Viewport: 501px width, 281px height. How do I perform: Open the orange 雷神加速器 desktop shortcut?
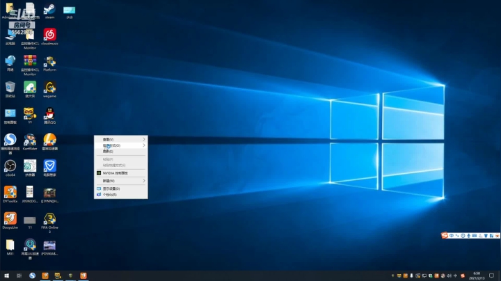click(x=49, y=142)
